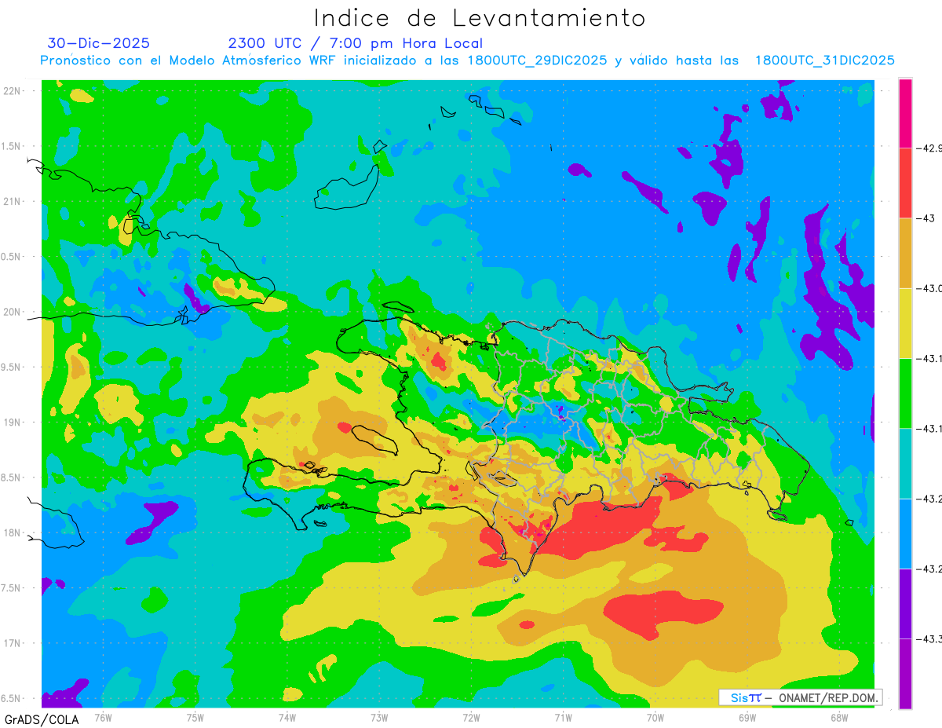Click the '71W' longitude label

tap(563, 717)
